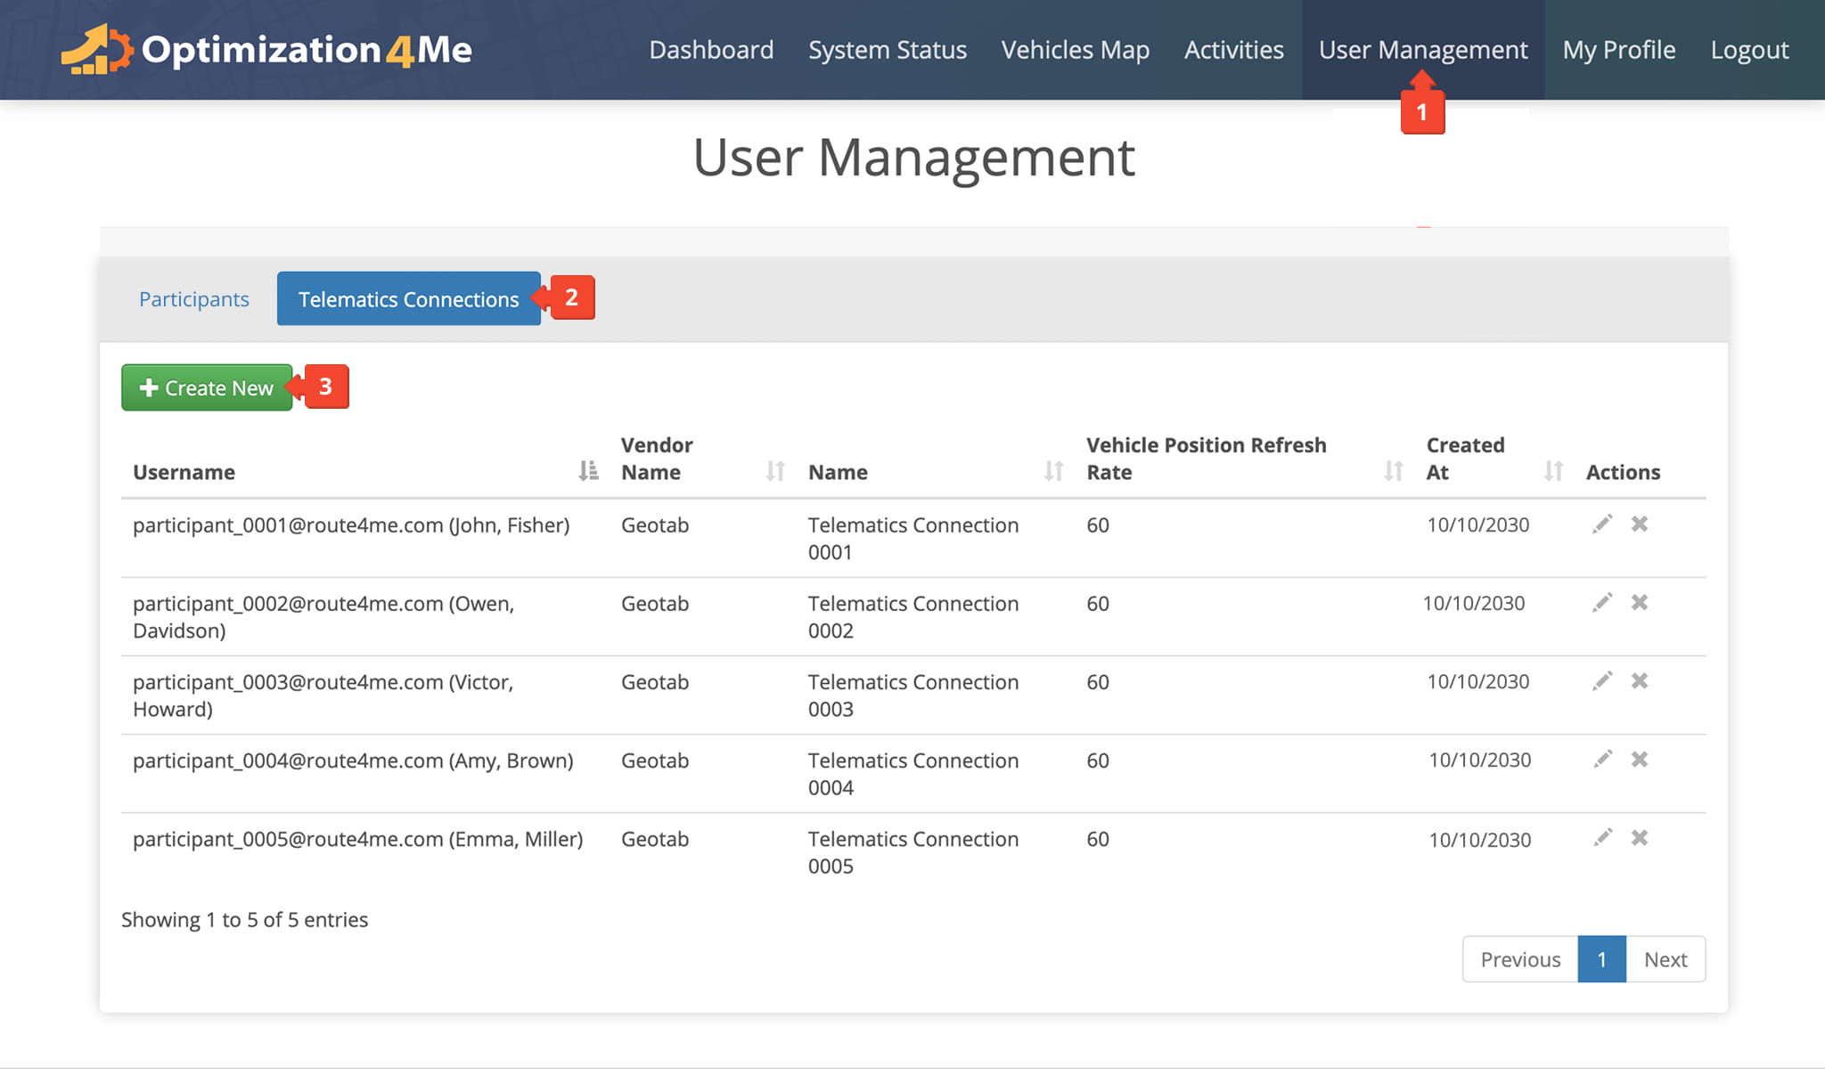Sort table by Created At arrows
The height and width of the screenshot is (1074, 1825).
click(1553, 470)
